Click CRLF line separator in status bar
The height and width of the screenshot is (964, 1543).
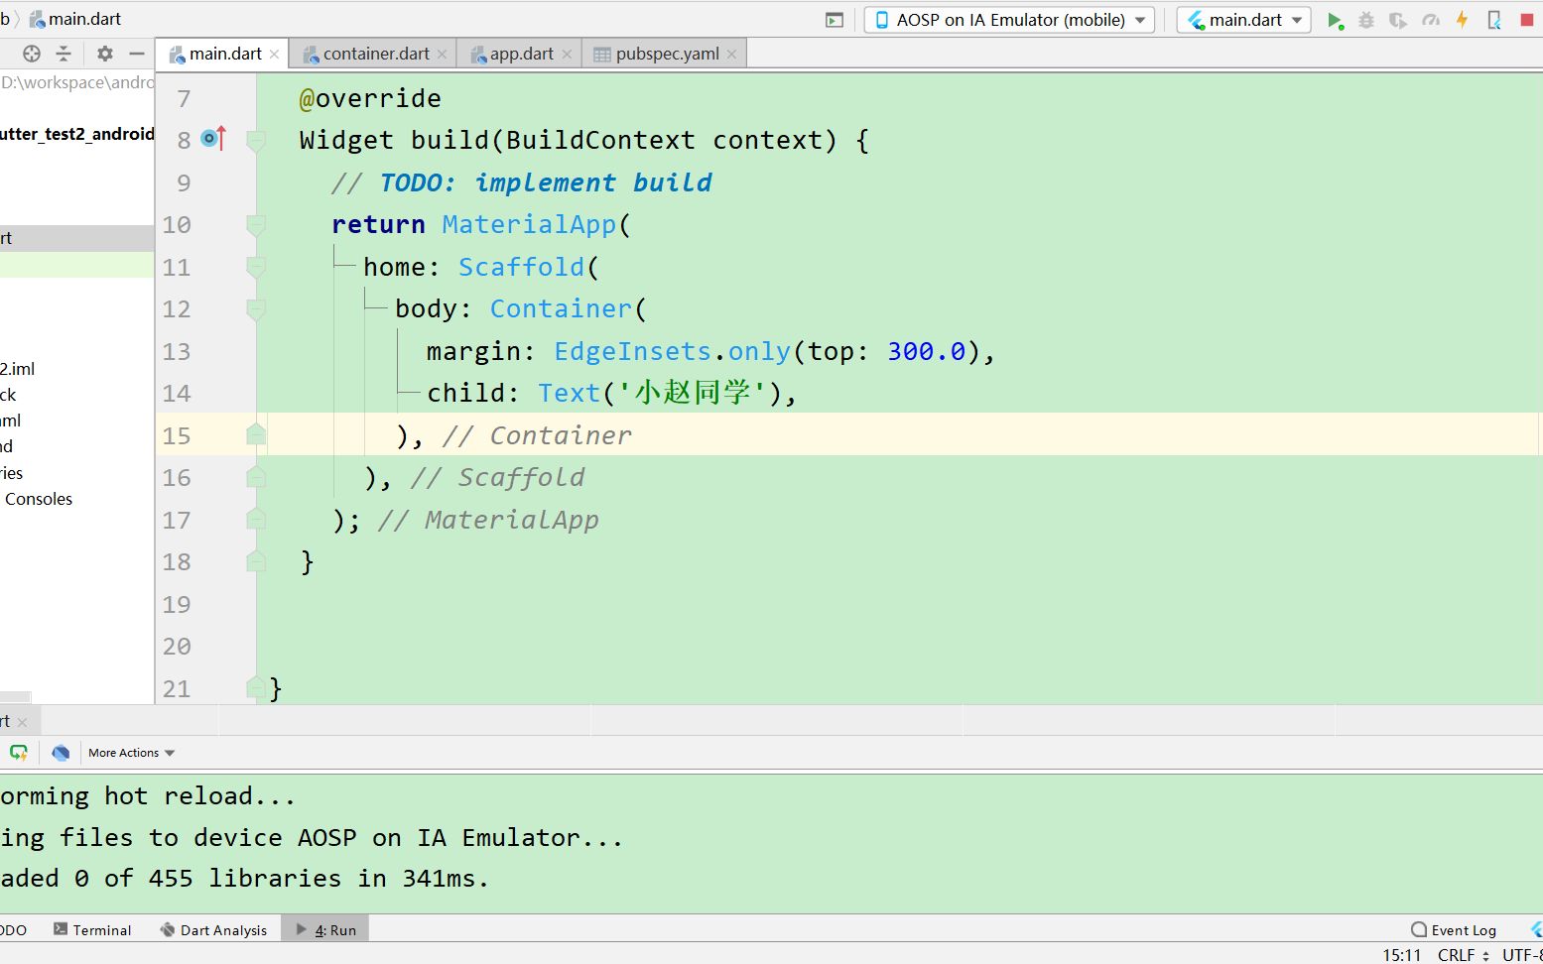click(x=1463, y=955)
